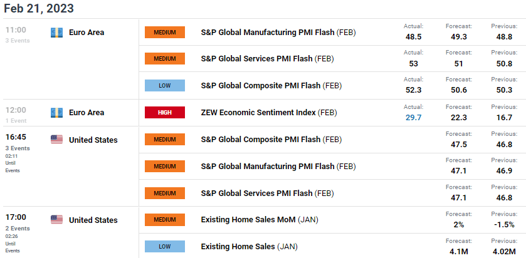The image size is (526, 258).
Task: Select the HIGH importance badge for ZEW Index
Action: click(165, 113)
